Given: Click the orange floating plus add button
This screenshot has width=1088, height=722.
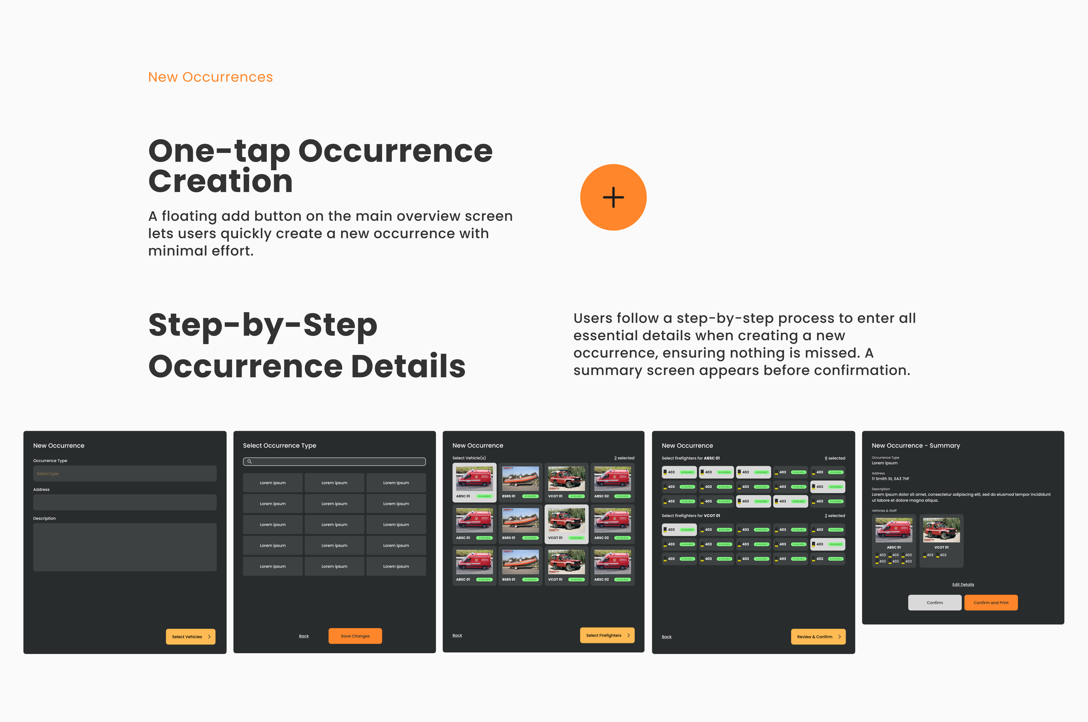Looking at the screenshot, I should pos(613,198).
